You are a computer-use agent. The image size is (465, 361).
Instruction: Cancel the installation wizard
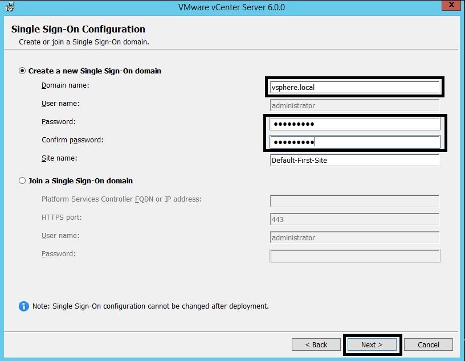(428, 344)
